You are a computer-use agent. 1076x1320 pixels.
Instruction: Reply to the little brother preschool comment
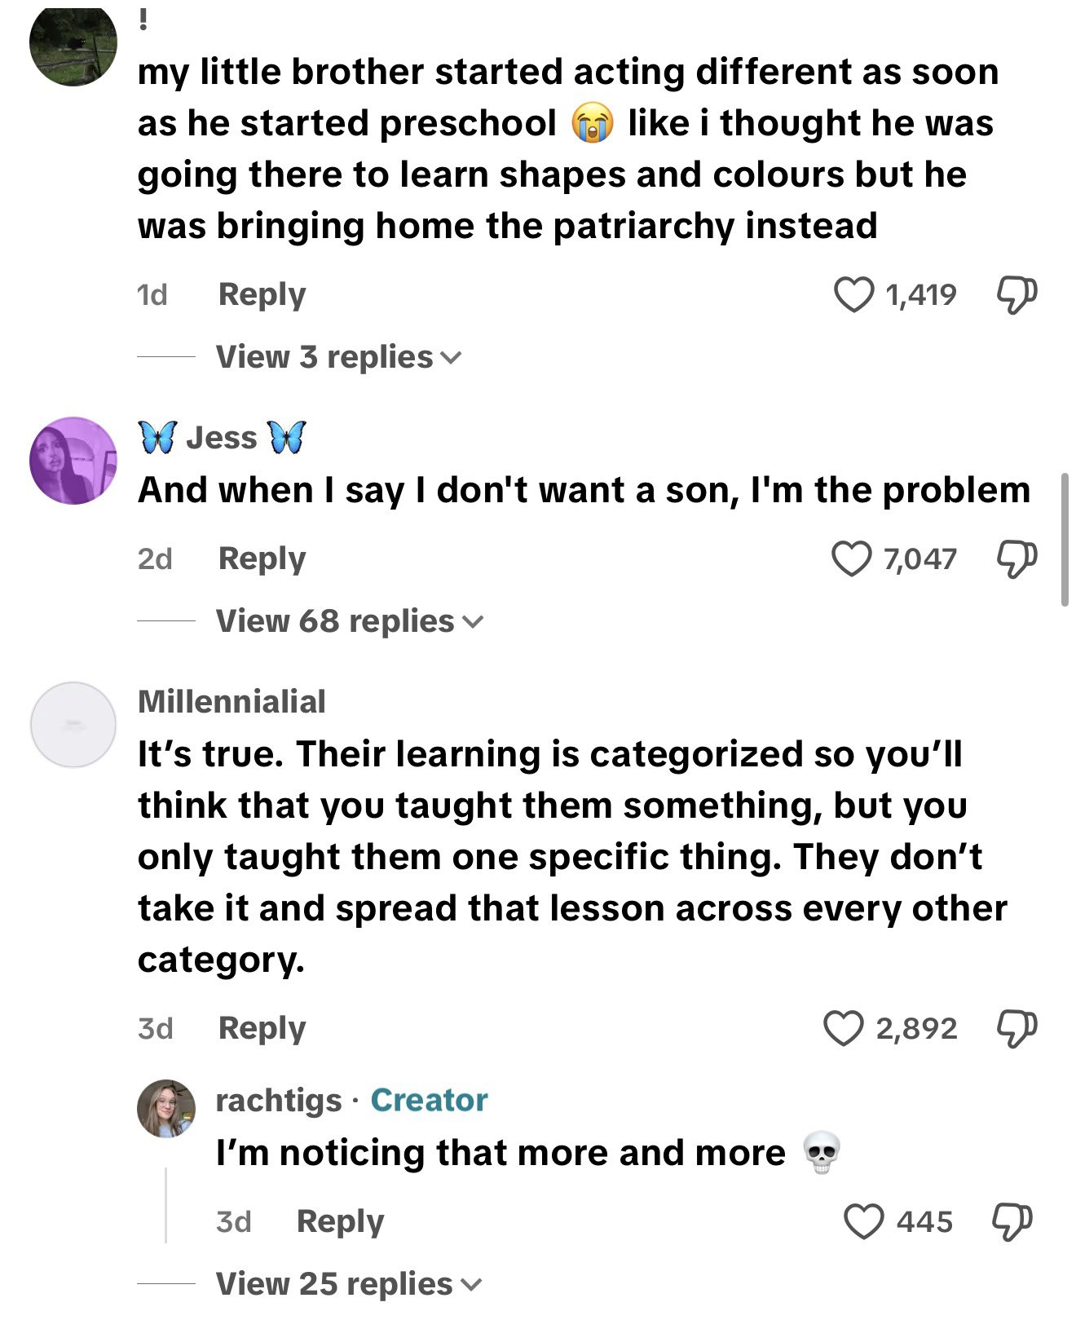[262, 294]
